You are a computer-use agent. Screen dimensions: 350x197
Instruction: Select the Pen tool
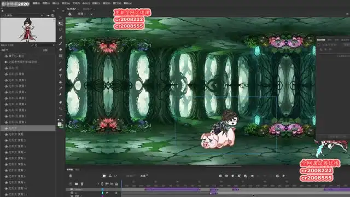pyautogui.click(x=61, y=69)
